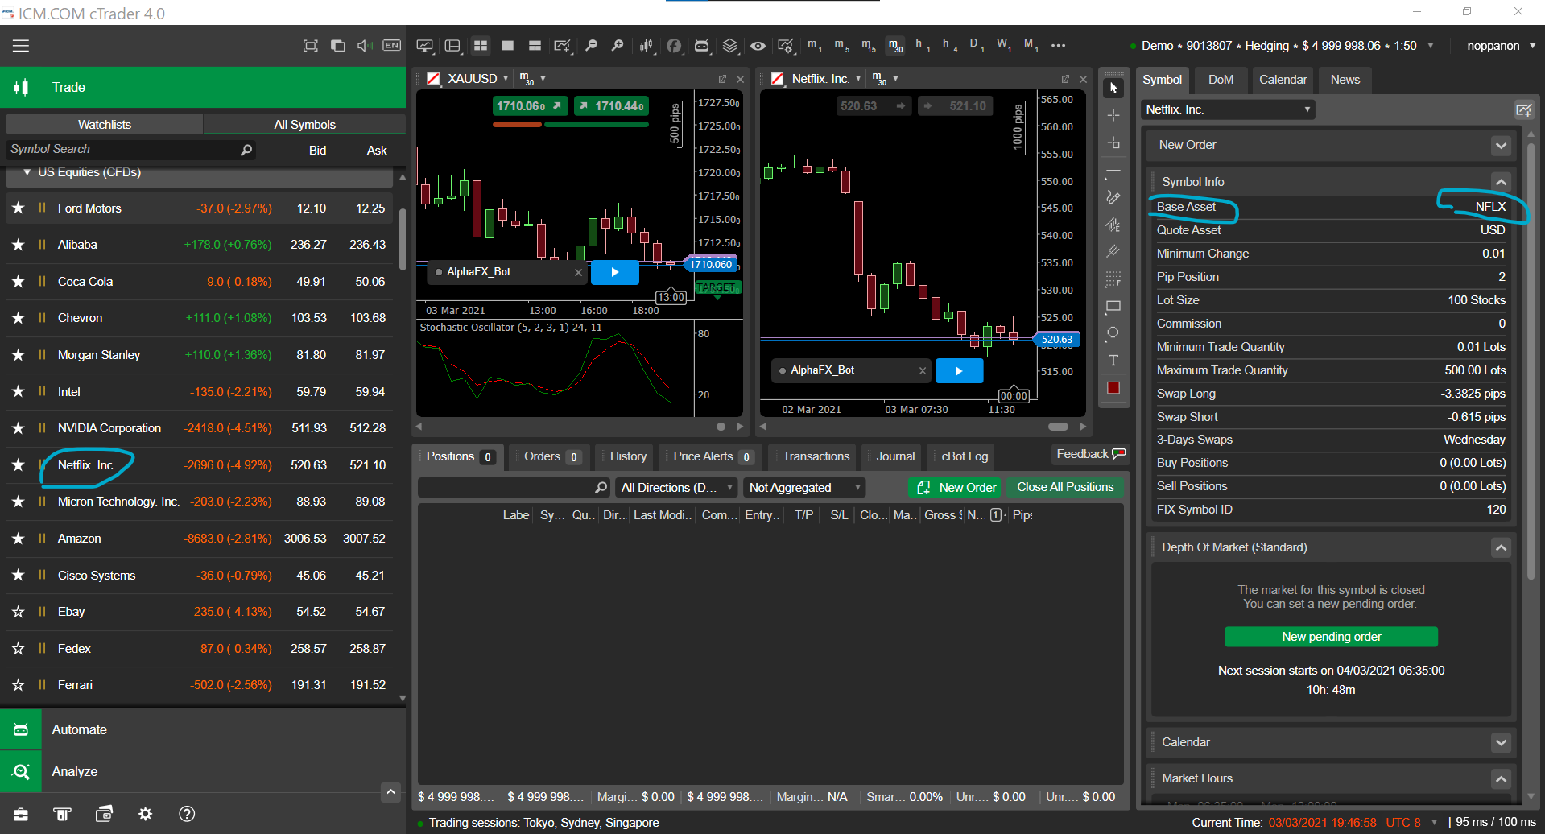This screenshot has height=834, width=1545.
Task: Collapse Depth Of Market section
Action: pos(1500,548)
